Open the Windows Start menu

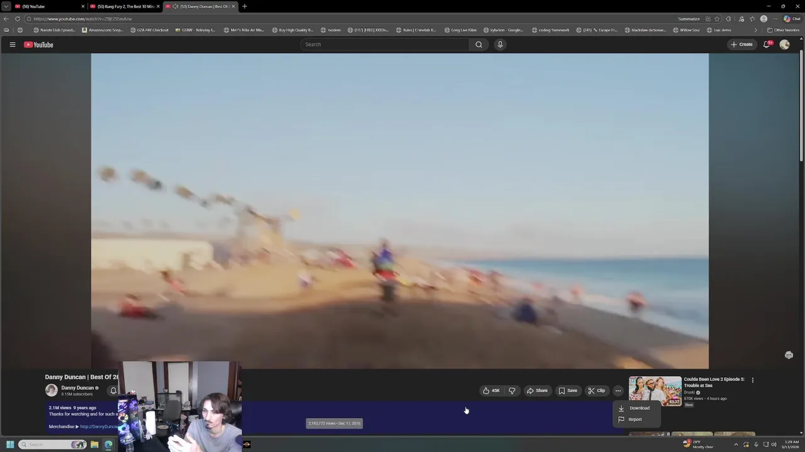(10, 444)
